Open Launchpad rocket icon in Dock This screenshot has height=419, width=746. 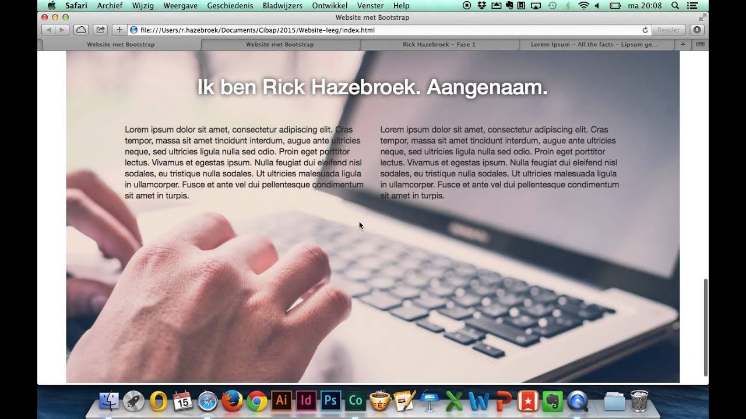pos(133,400)
